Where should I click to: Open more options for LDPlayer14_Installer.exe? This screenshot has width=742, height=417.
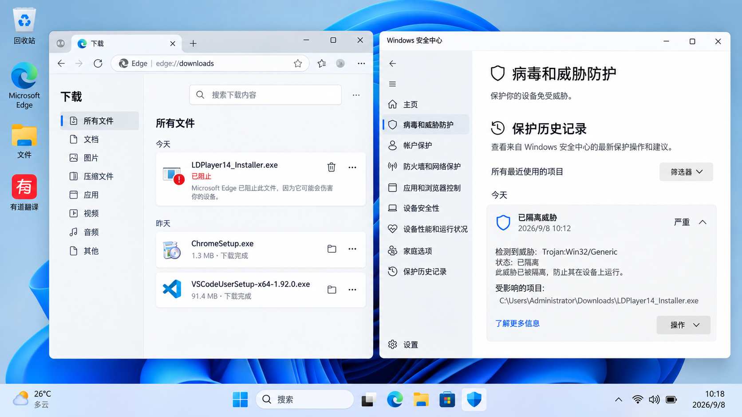pyautogui.click(x=352, y=167)
